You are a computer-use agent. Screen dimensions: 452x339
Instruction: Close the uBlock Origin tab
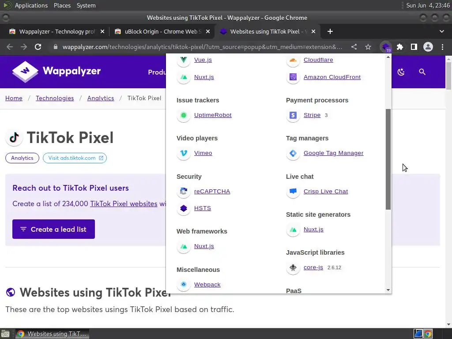tap(208, 31)
